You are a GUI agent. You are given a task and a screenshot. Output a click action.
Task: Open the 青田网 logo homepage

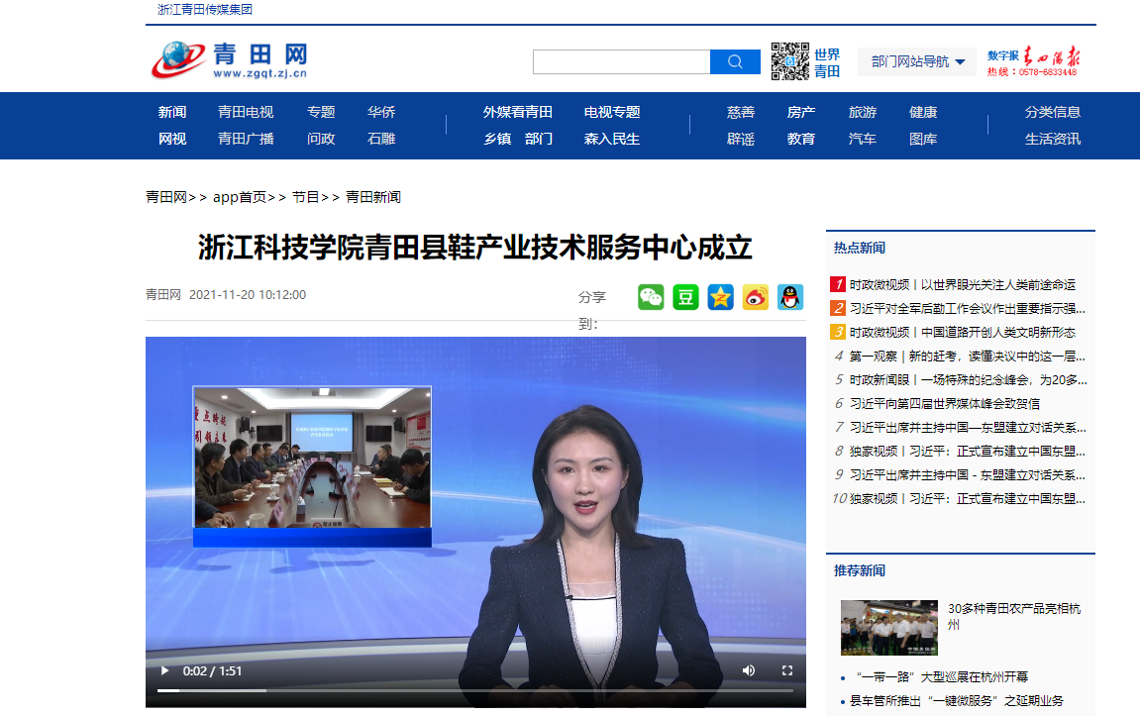[x=230, y=60]
